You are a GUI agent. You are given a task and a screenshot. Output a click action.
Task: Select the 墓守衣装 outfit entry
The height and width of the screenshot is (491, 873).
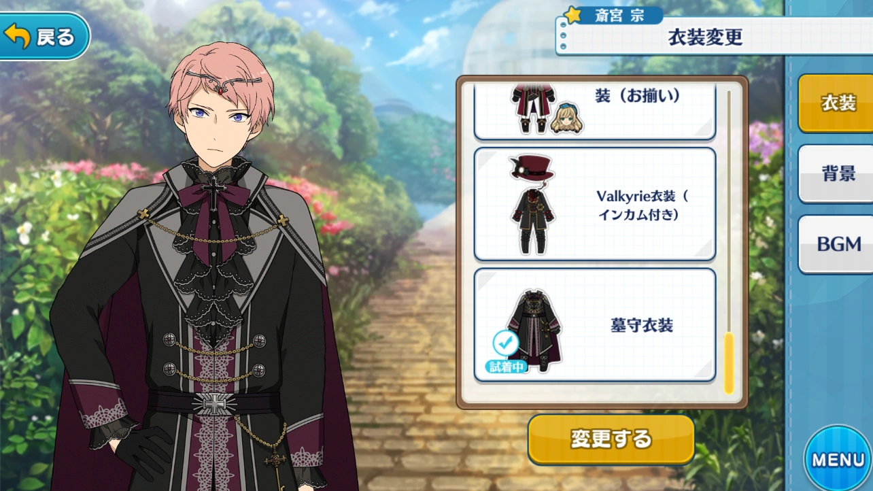[595, 325]
